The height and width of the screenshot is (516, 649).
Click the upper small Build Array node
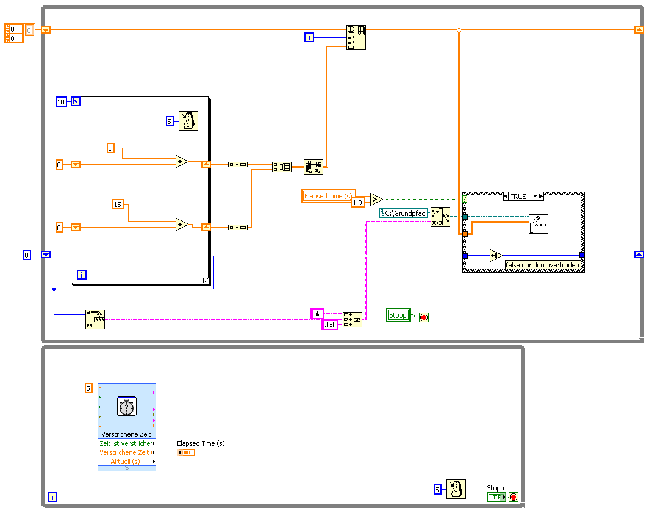pos(238,164)
